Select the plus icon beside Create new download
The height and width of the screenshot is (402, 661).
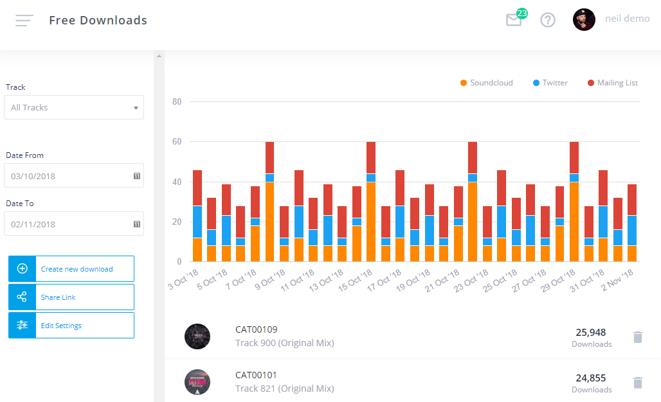21,268
